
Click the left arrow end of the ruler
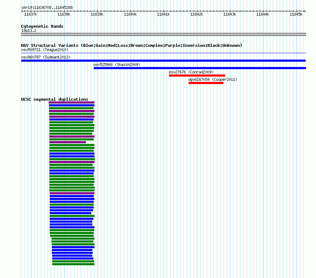(22, 11)
